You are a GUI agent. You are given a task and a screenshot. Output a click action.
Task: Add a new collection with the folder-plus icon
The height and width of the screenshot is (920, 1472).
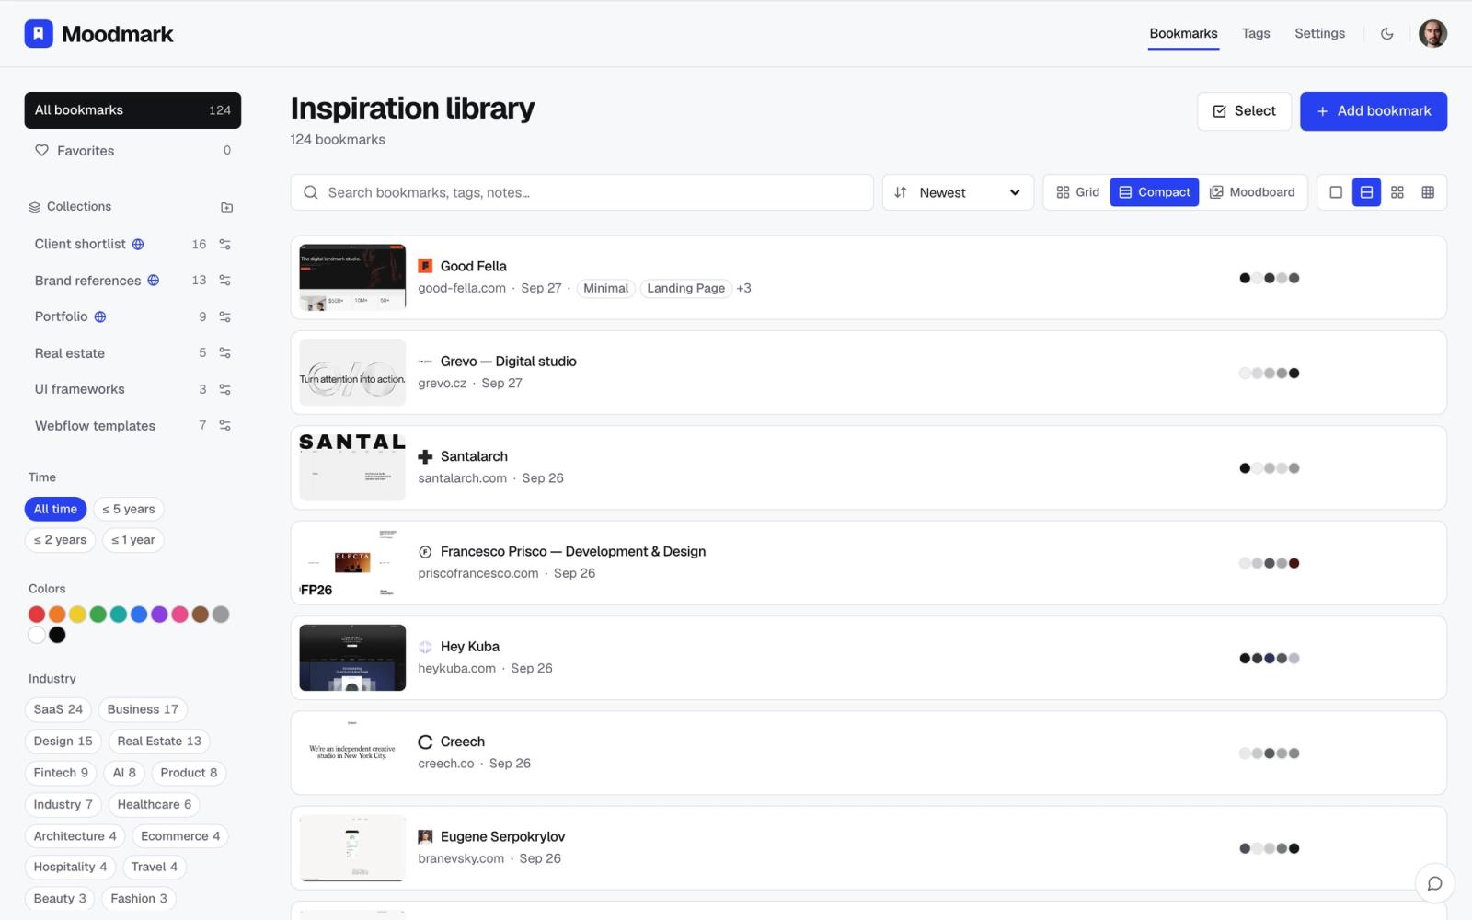tap(226, 207)
